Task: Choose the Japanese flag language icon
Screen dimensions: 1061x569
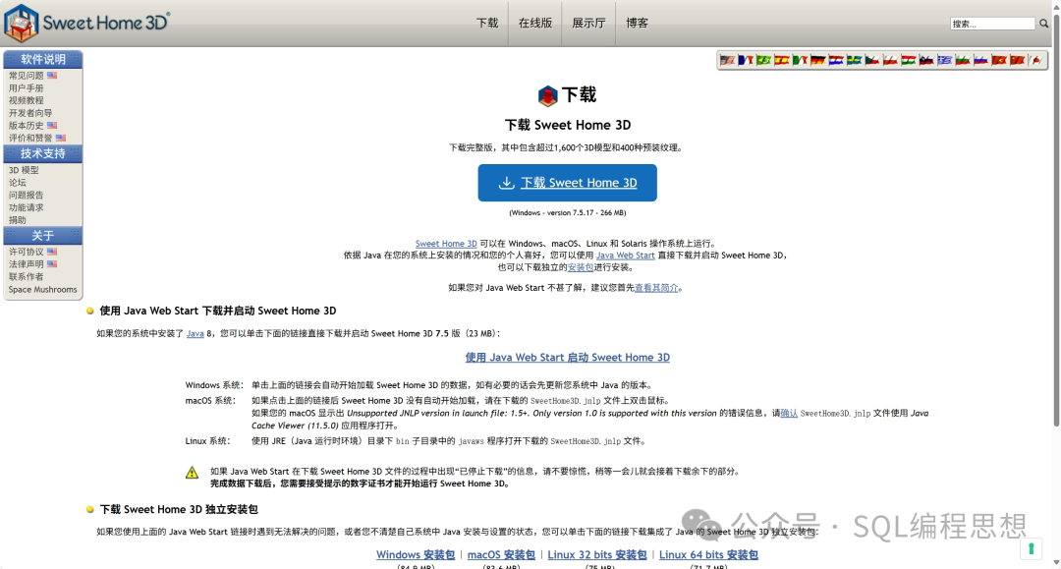Action: tap(1034, 60)
